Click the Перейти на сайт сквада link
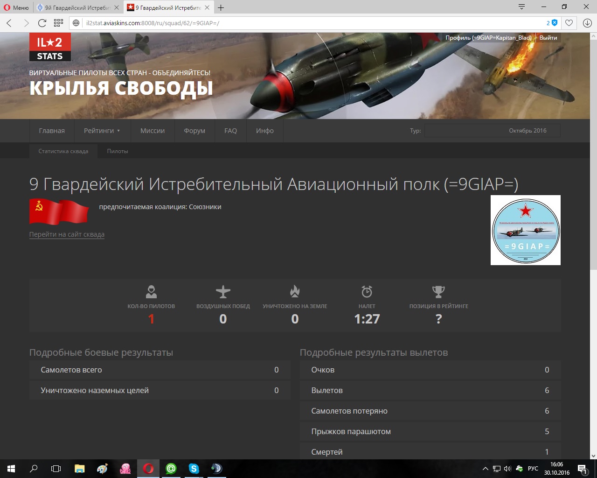This screenshot has width=597, height=478. point(67,234)
